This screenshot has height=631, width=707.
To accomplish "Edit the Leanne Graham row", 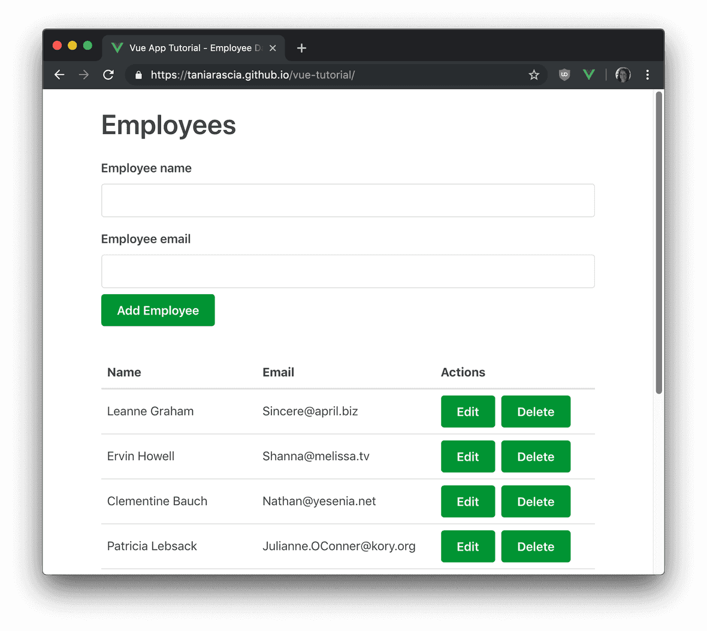I will 467,412.
